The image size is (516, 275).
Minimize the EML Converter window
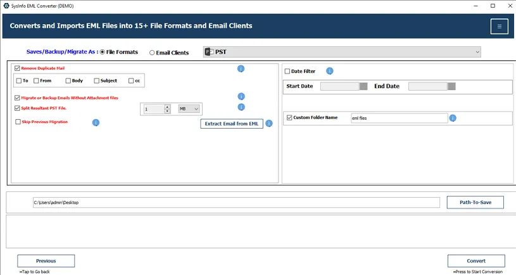476,6
